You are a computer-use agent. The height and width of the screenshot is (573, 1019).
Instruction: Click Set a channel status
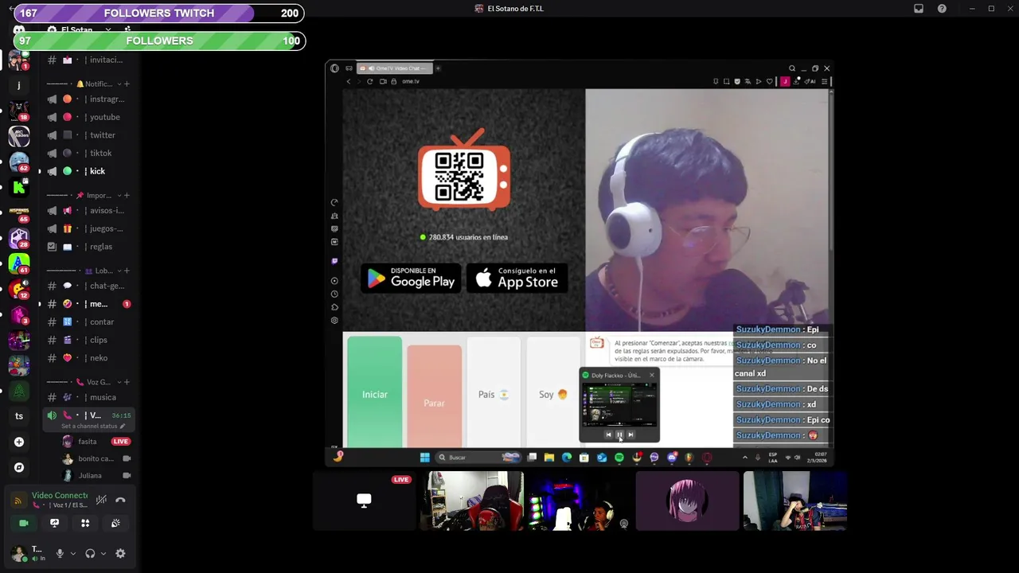[94, 426]
